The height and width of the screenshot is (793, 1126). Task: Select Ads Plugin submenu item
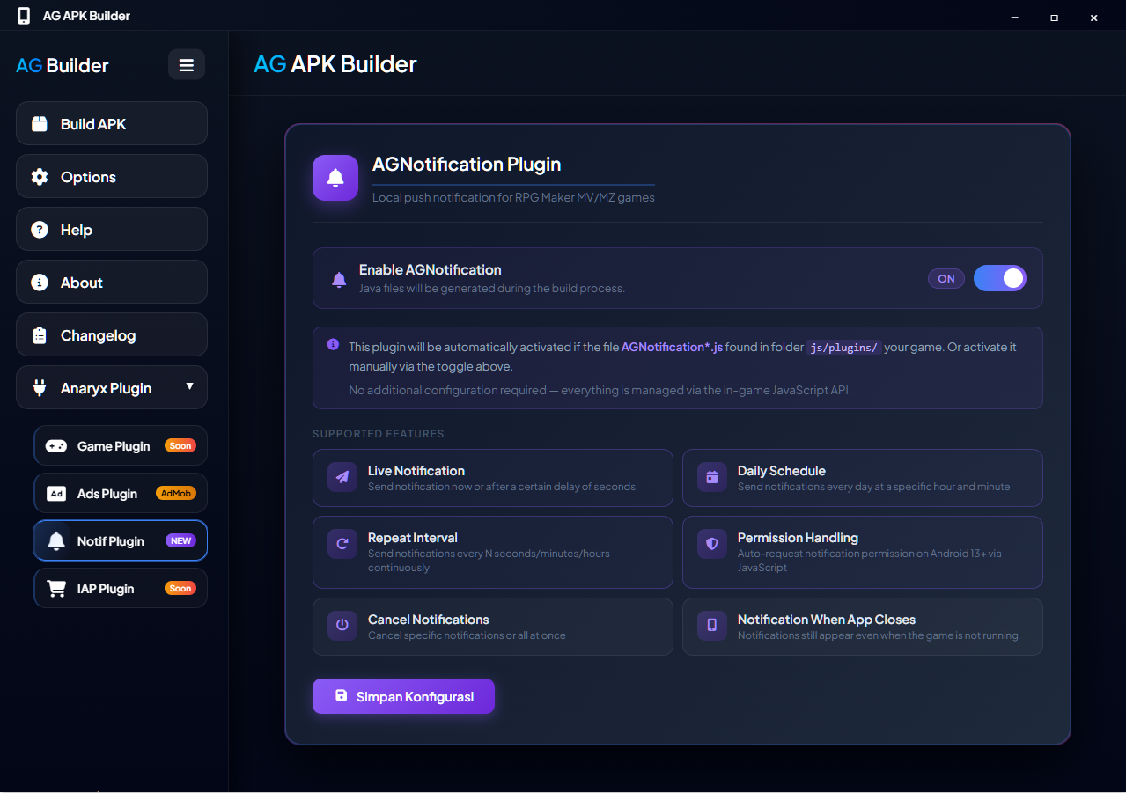point(121,493)
